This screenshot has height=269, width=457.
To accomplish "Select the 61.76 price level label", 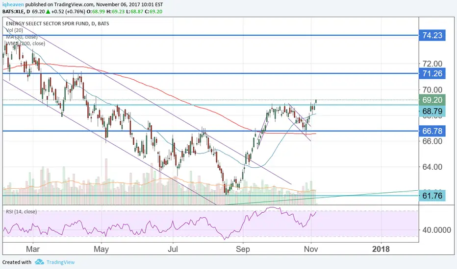I will pyautogui.click(x=432, y=196).
